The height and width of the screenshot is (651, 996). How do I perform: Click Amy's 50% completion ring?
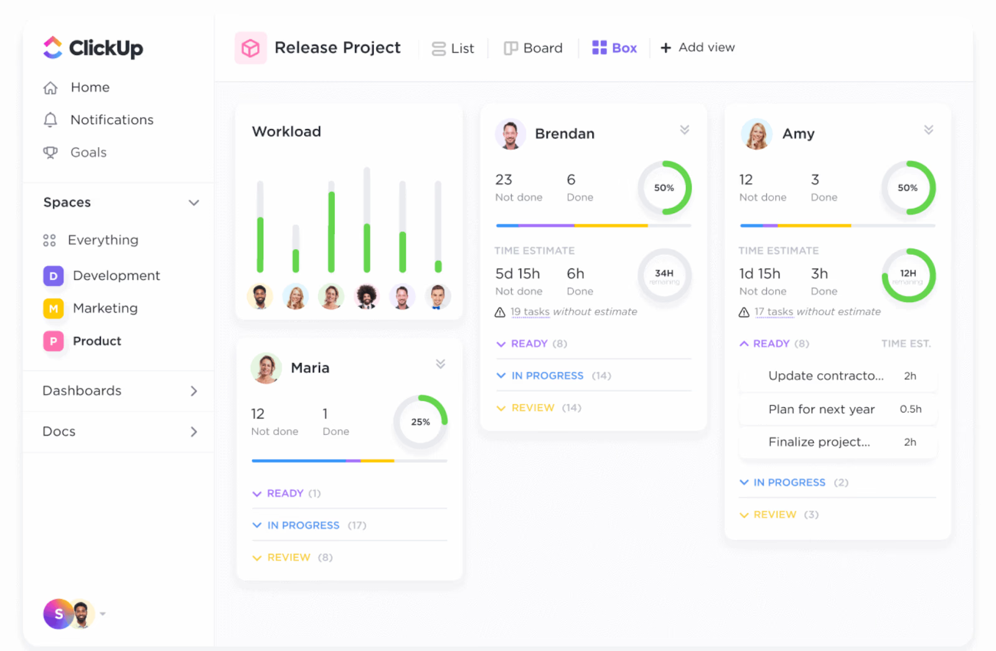click(x=908, y=188)
